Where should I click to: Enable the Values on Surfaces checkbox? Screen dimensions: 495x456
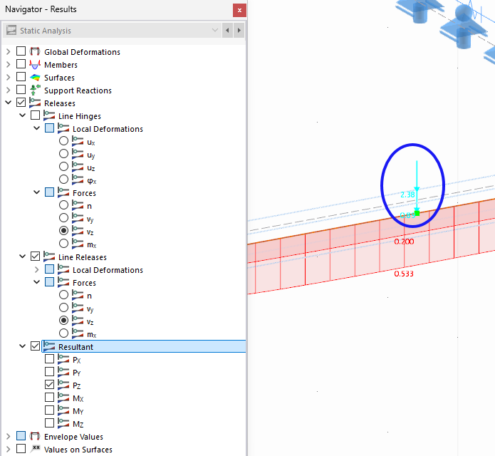tap(21, 449)
